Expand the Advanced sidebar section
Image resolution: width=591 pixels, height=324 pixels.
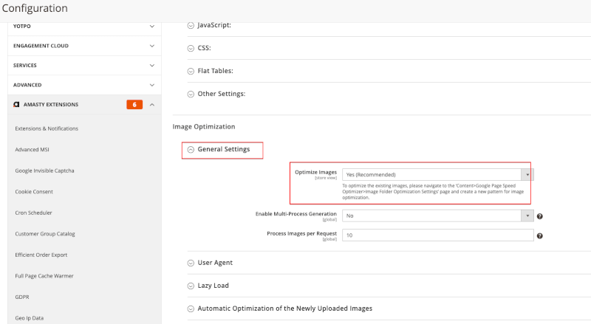84,85
